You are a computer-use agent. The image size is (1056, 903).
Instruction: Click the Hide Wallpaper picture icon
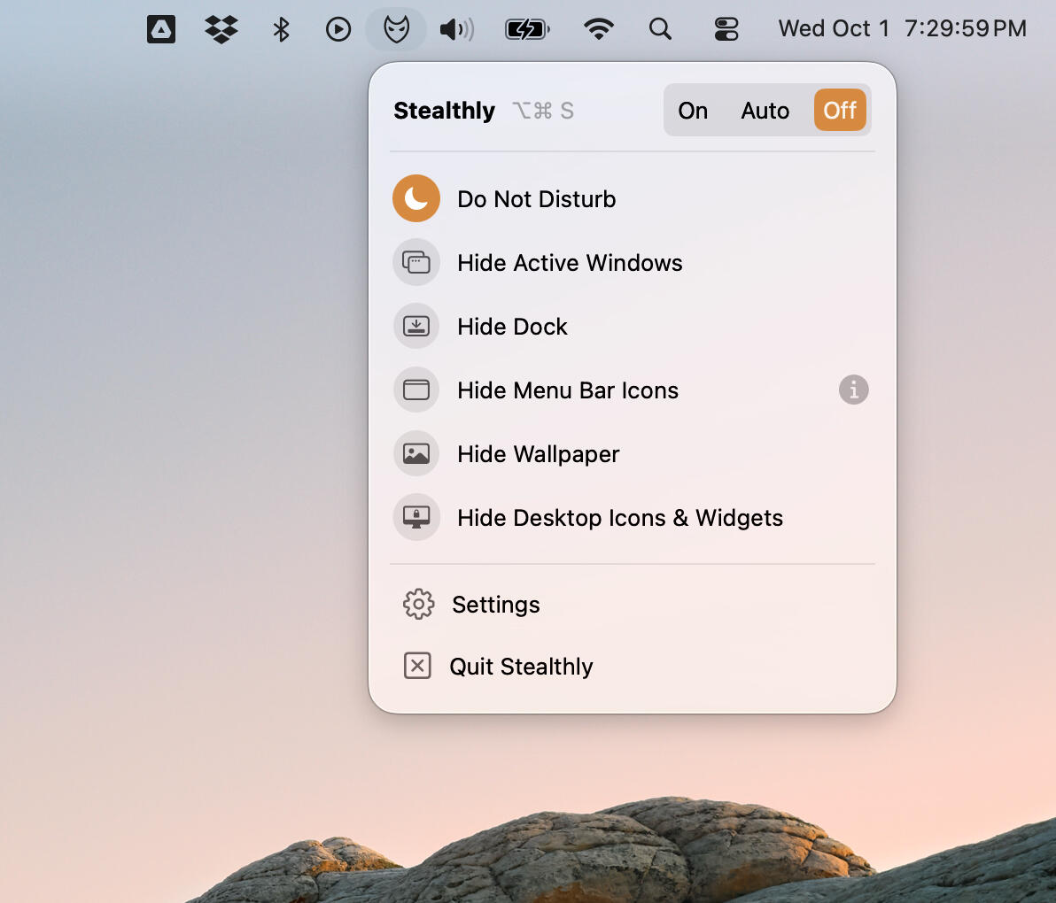pyautogui.click(x=416, y=453)
